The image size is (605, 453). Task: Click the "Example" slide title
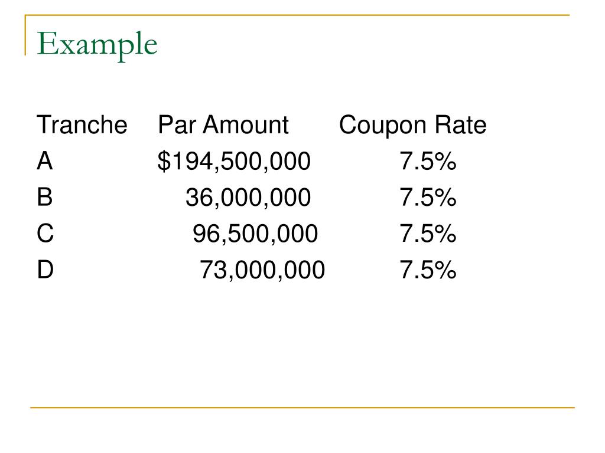click(97, 45)
